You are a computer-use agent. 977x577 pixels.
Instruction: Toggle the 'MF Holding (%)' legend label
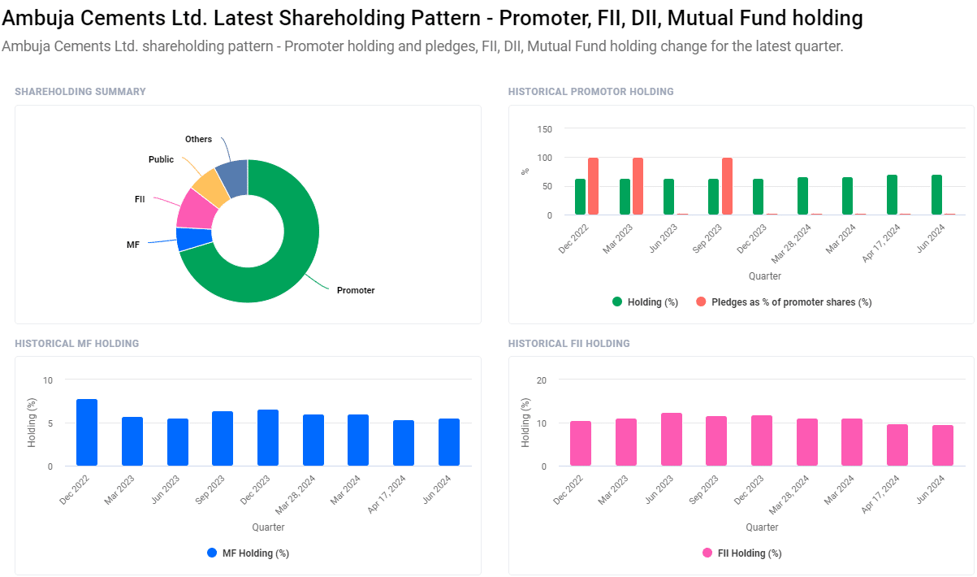pyautogui.click(x=256, y=553)
